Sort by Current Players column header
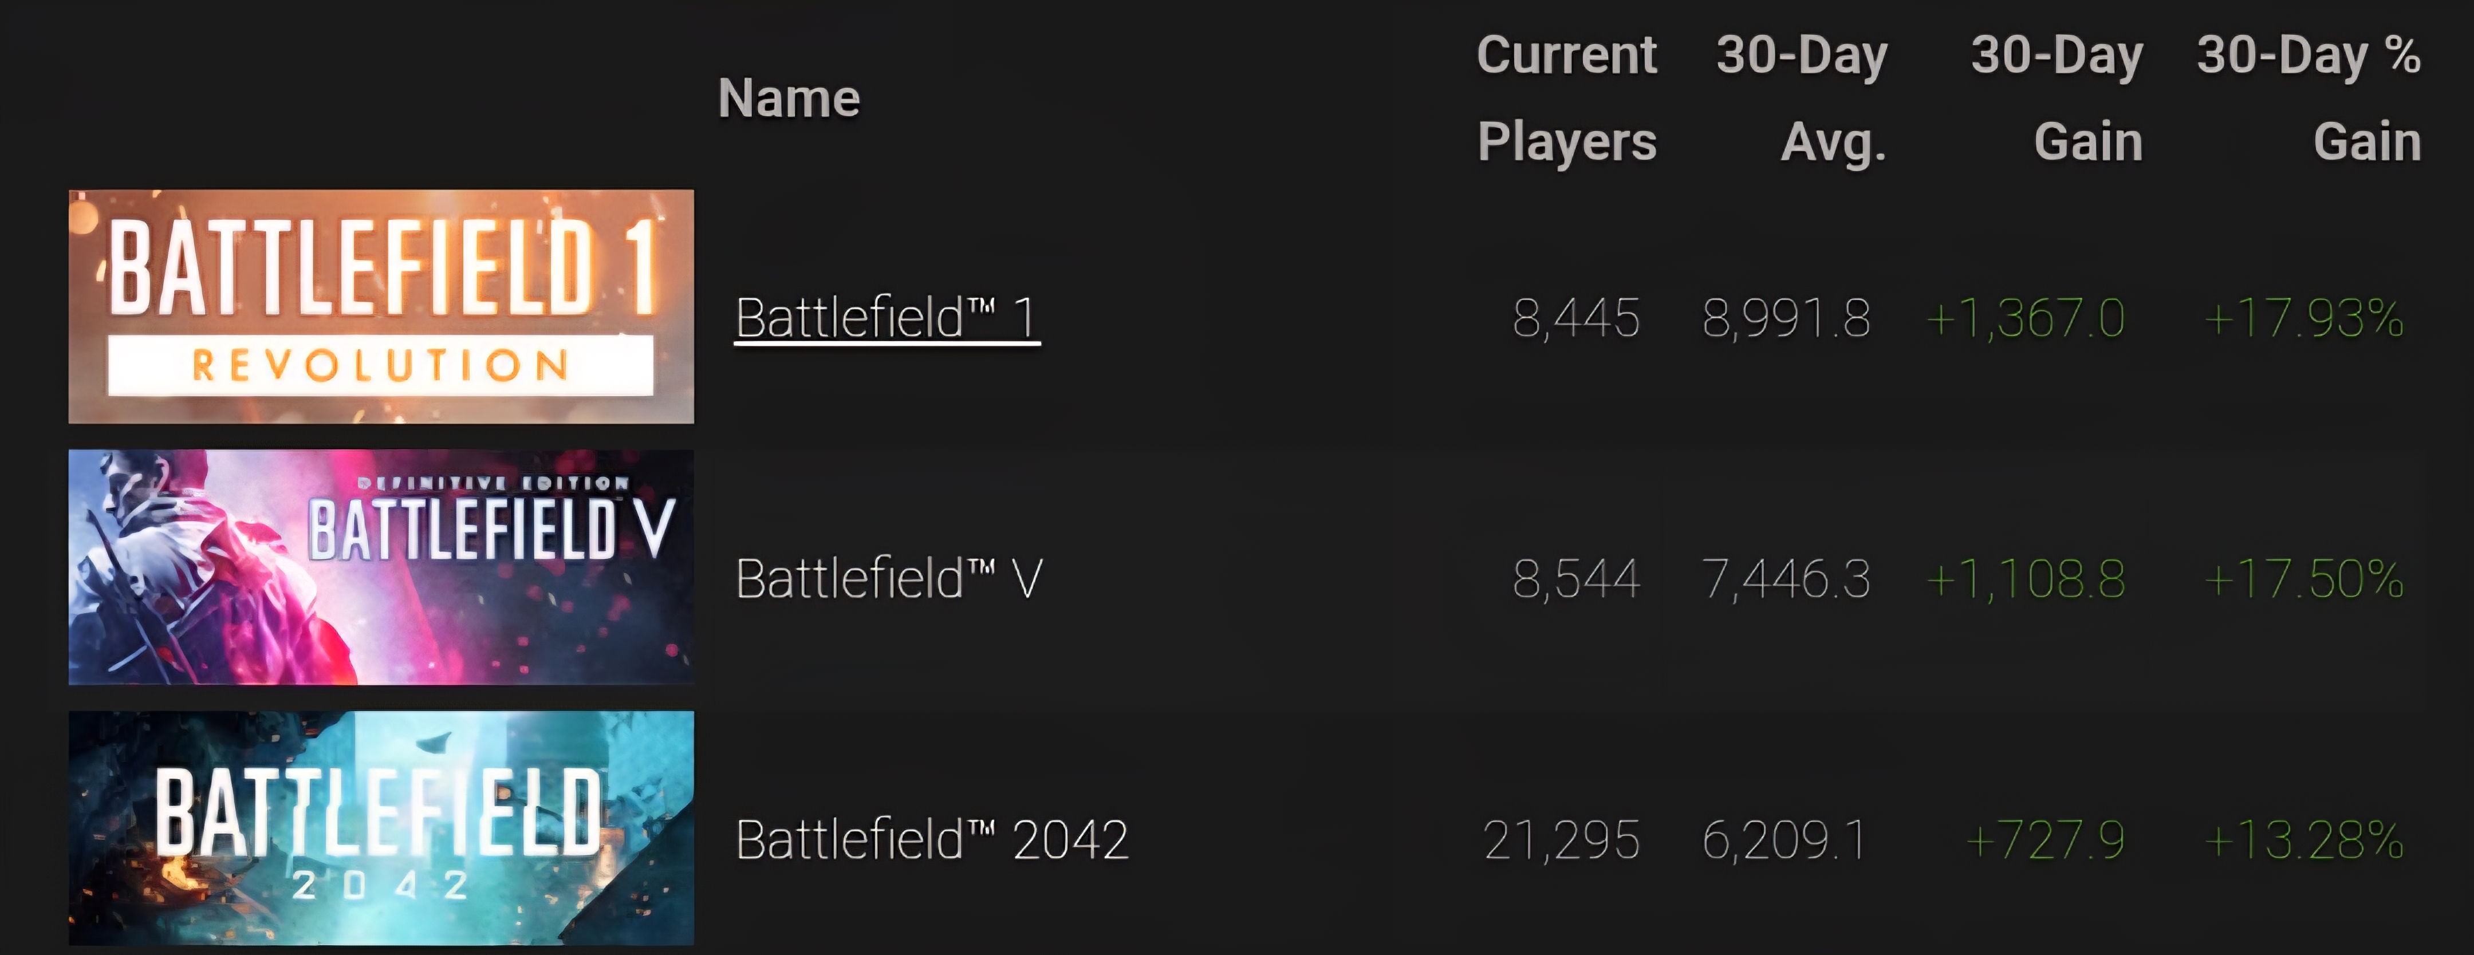Screen dimensions: 2474x955 point(1566,98)
